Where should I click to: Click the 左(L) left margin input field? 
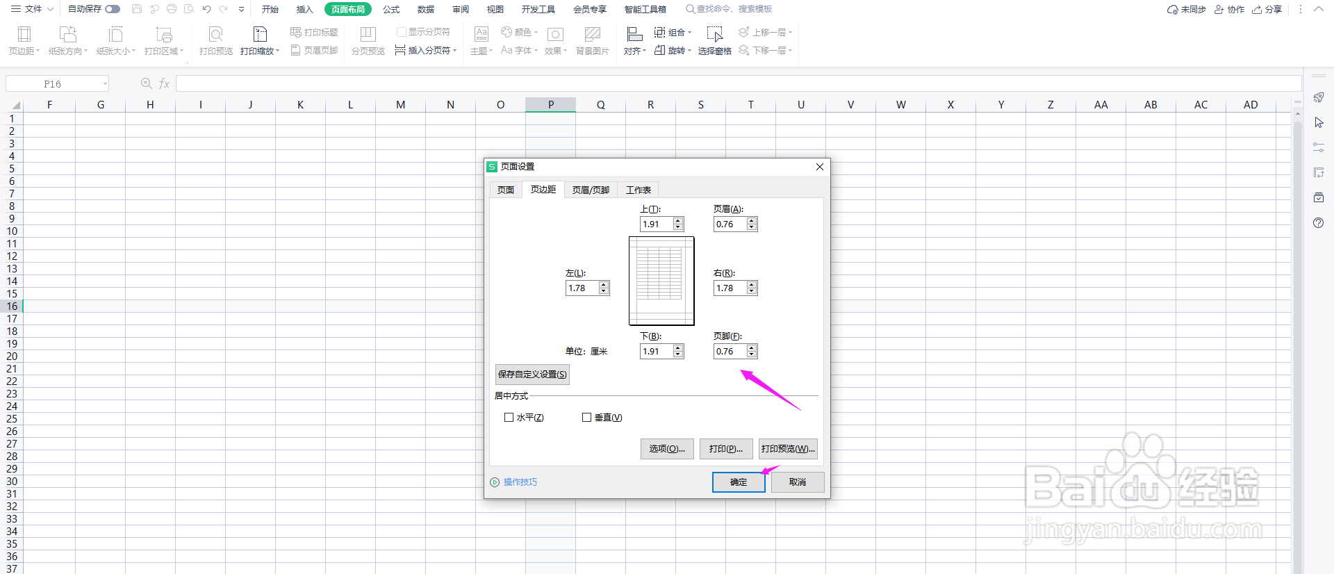coord(582,288)
